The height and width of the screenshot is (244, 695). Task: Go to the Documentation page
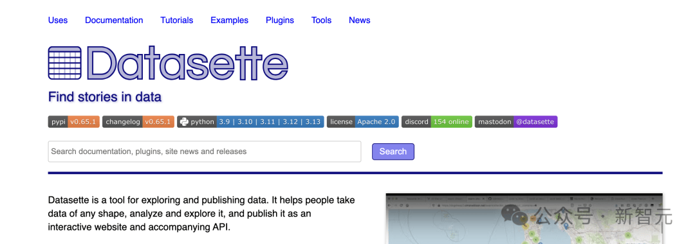point(114,21)
